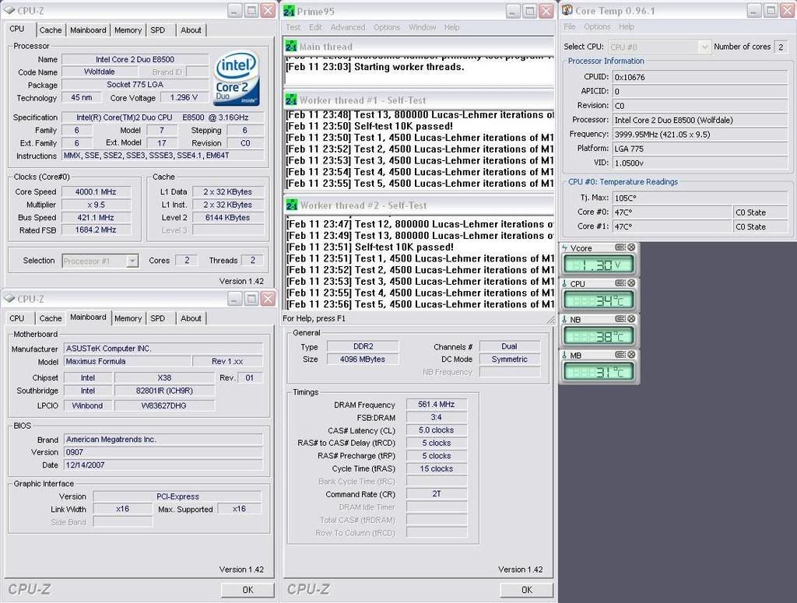The width and height of the screenshot is (797, 603).
Task: Click the top CPU-Z window title icon
Action: 9,10
